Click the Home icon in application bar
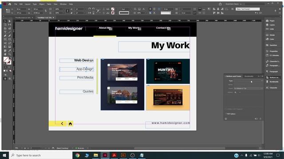 [10, 4]
